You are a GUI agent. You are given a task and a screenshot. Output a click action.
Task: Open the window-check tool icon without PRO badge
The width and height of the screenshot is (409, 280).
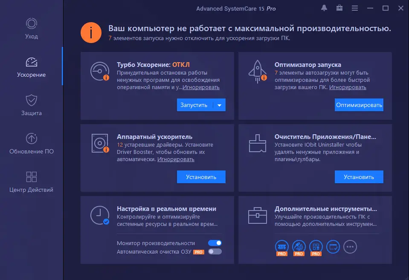click(333, 247)
